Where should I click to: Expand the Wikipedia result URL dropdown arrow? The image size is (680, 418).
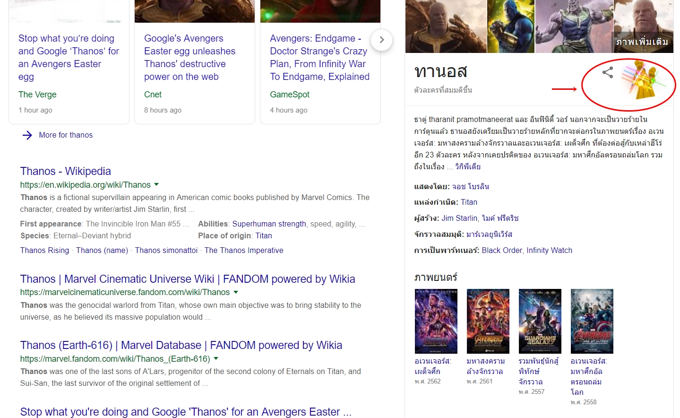tap(156, 184)
